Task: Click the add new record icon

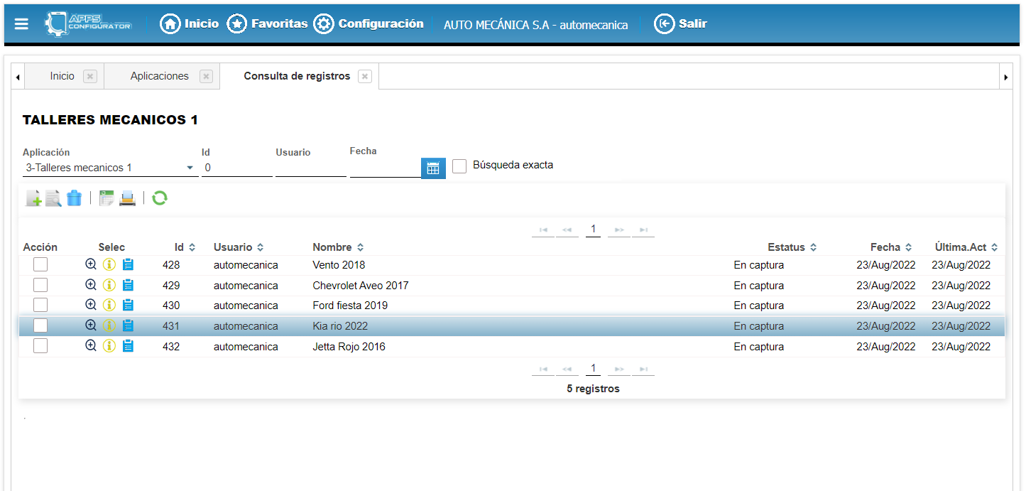Action: tap(33, 198)
